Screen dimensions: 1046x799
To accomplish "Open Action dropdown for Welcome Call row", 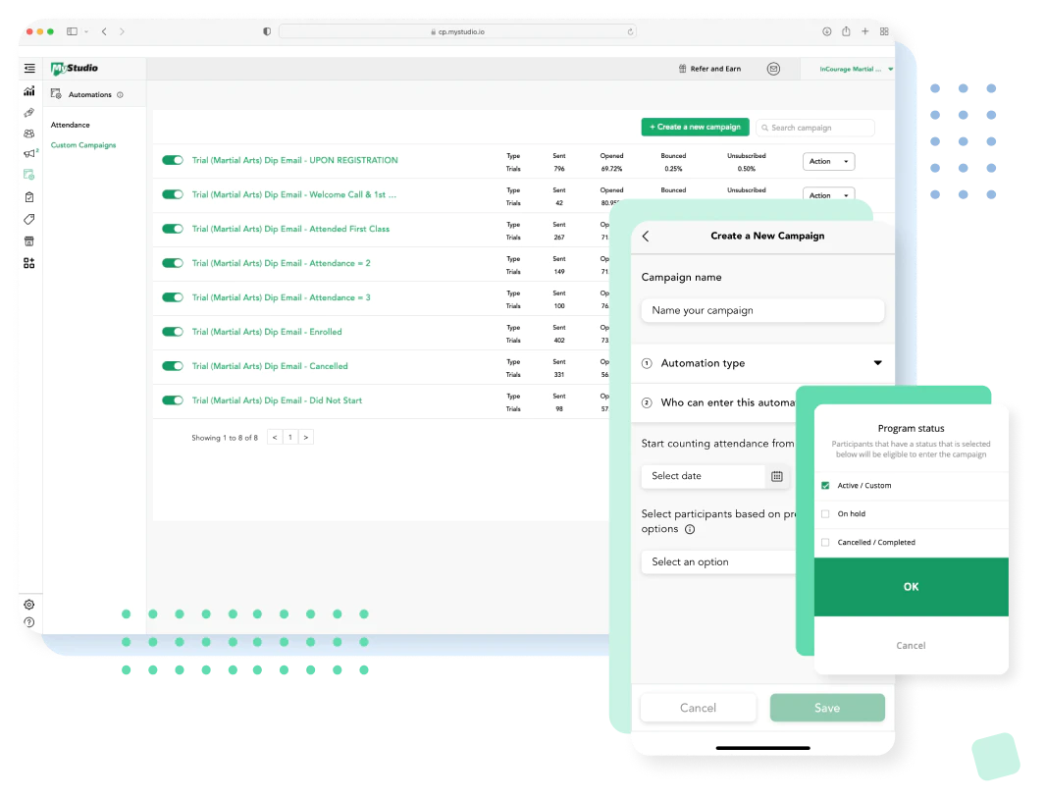I will [x=828, y=194].
